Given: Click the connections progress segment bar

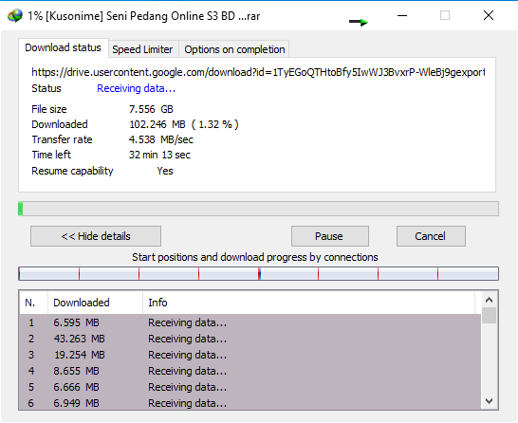Looking at the screenshot, I should point(258,274).
